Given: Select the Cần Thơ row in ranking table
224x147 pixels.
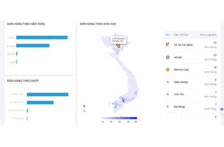Looking at the screenshot, I should (191, 94).
